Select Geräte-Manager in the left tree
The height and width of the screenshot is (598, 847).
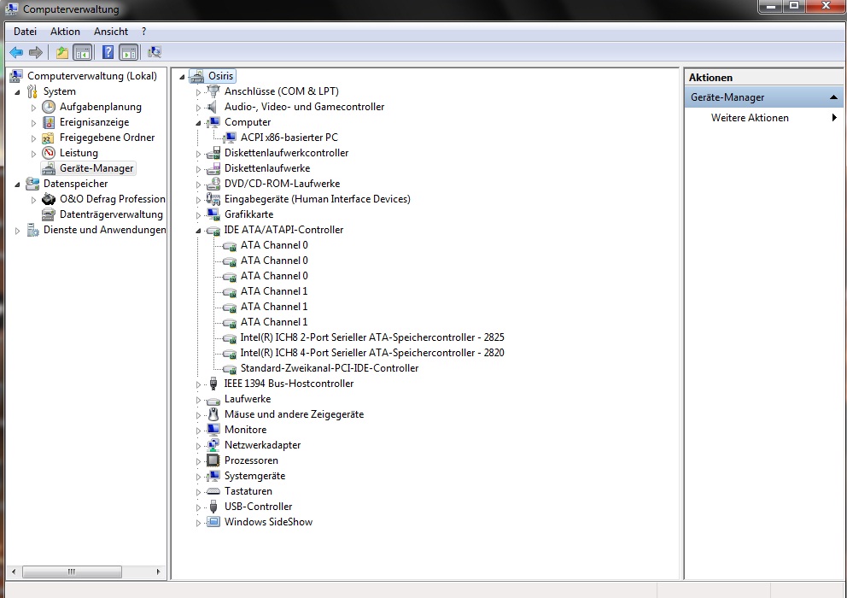pos(96,168)
